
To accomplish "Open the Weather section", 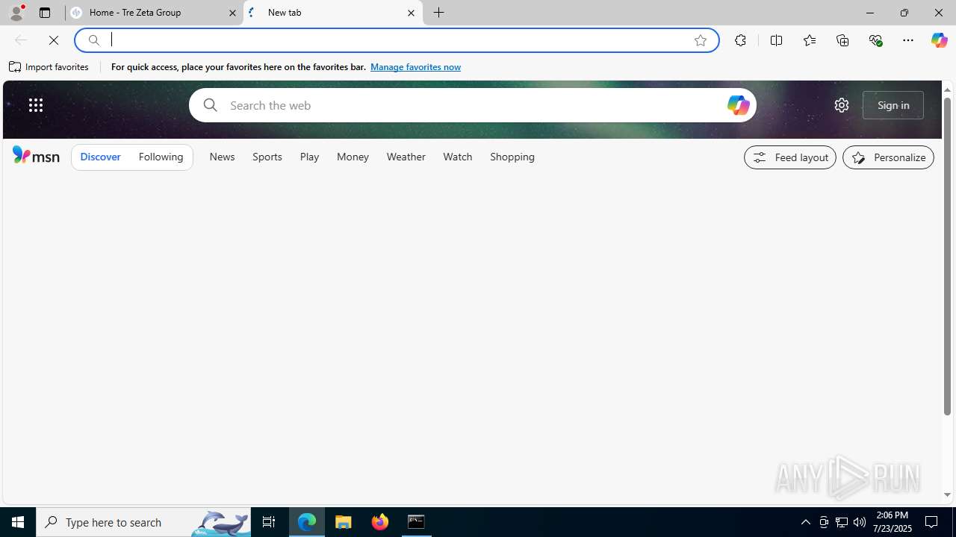I will click(x=406, y=157).
